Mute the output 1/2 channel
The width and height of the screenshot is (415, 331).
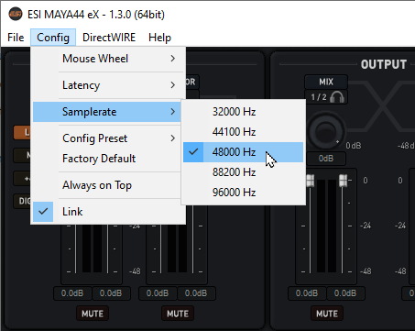pos(327,314)
